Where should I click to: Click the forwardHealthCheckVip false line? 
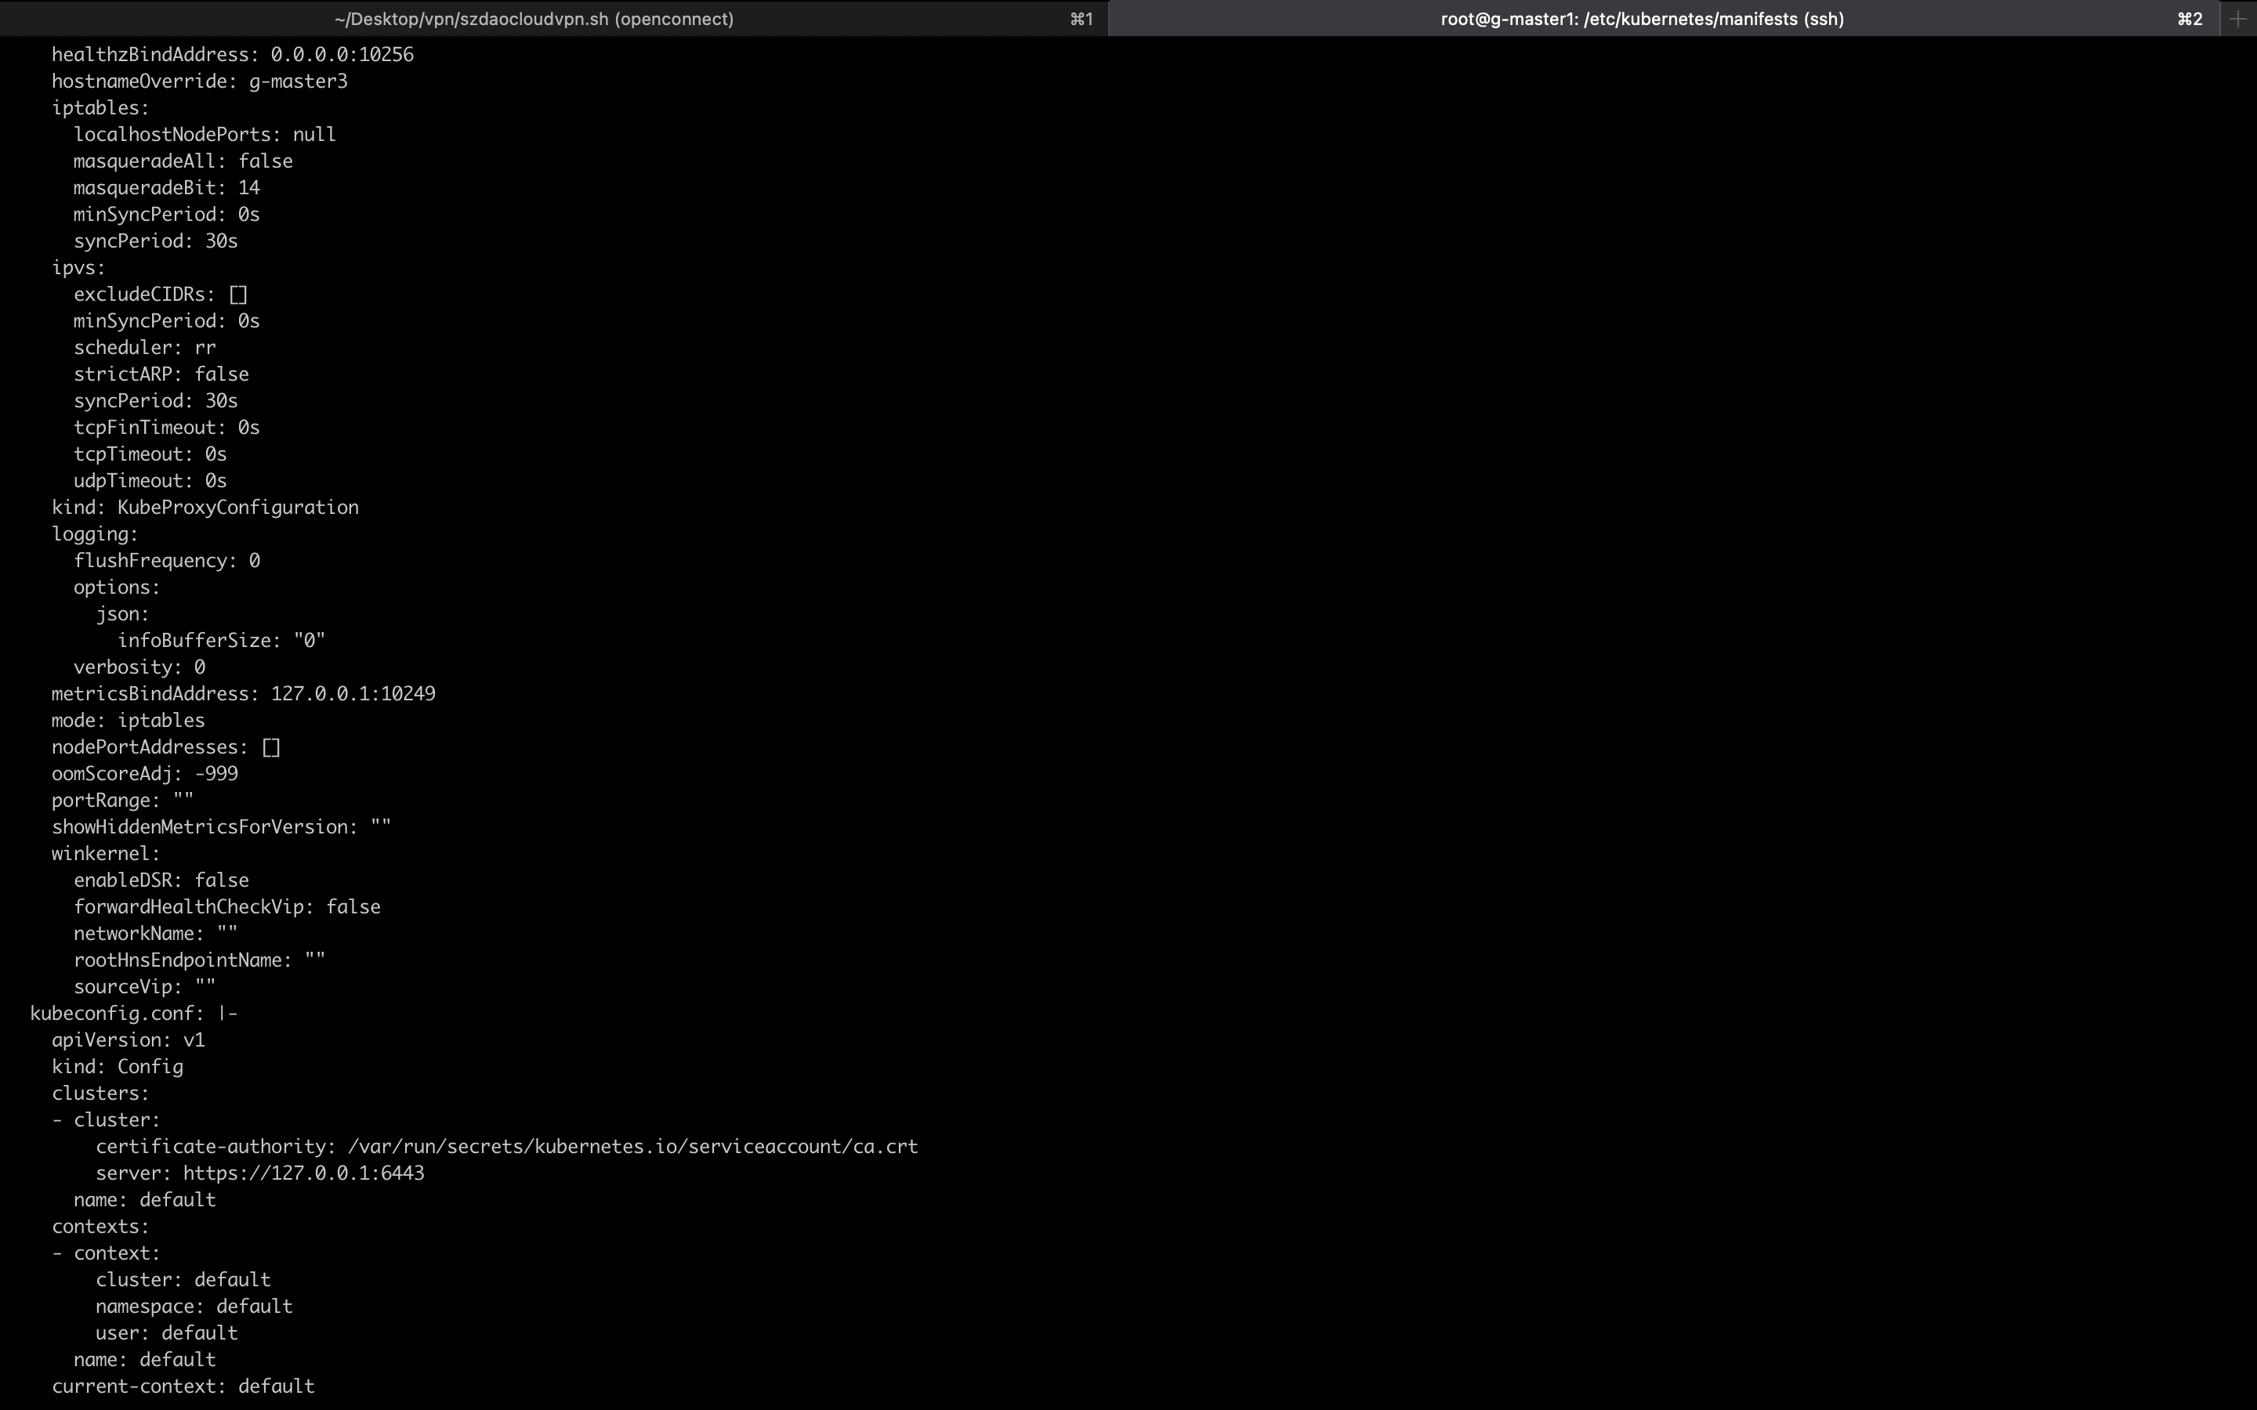click(x=226, y=907)
